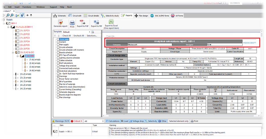Click the up arrow icon in tree toolbar
The height and width of the screenshot is (139, 266).
tap(31, 15)
